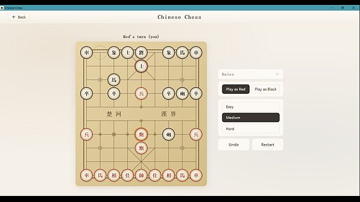This screenshot has width=360, height=202.
Task: Click the black general 將 piece
Action: point(141,52)
